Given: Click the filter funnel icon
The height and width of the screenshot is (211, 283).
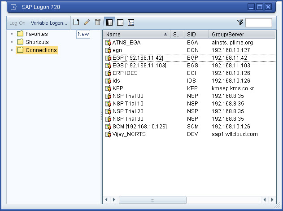Looking at the screenshot, I should (240, 22).
